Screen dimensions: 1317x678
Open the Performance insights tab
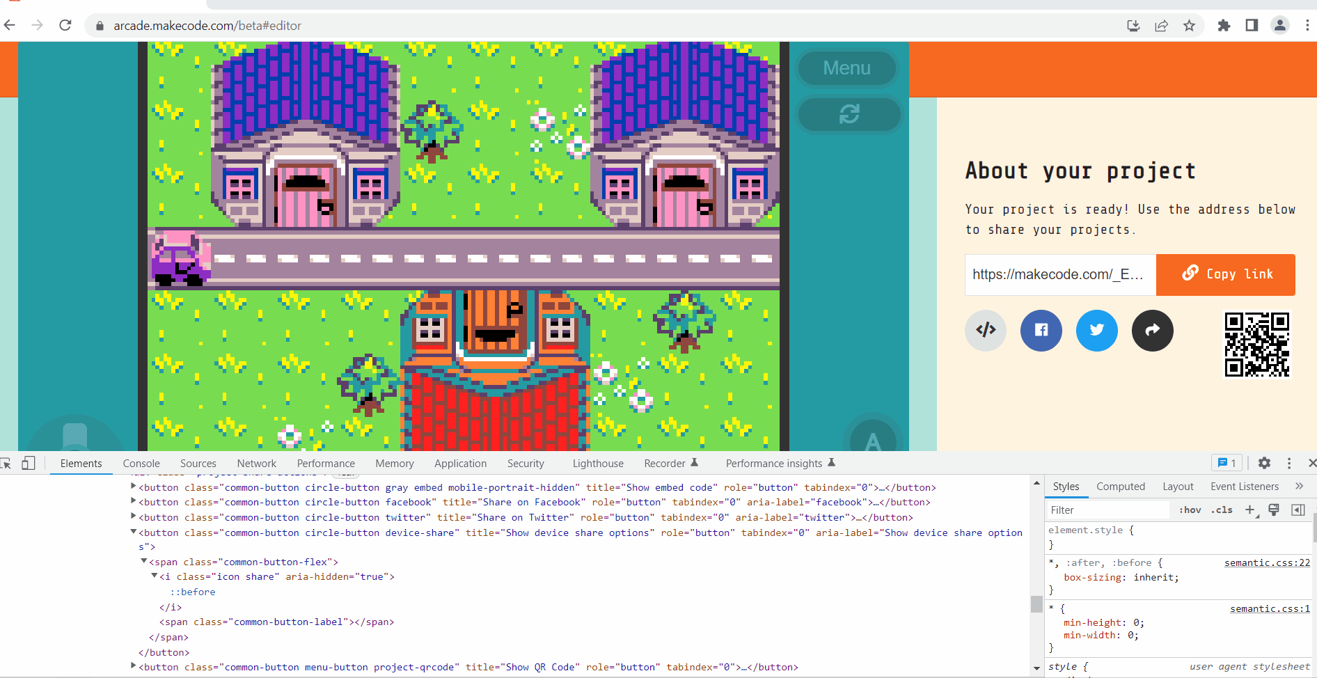pyautogui.click(x=780, y=464)
